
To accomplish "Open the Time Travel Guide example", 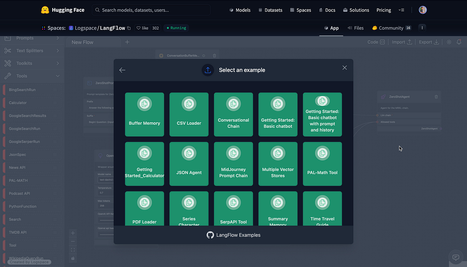I will [322, 208].
